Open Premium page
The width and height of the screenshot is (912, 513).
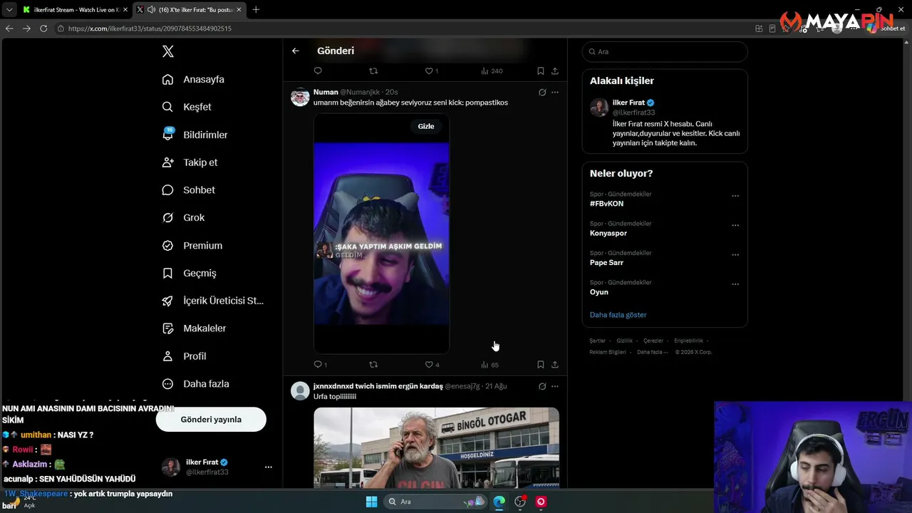tap(192, 245)
